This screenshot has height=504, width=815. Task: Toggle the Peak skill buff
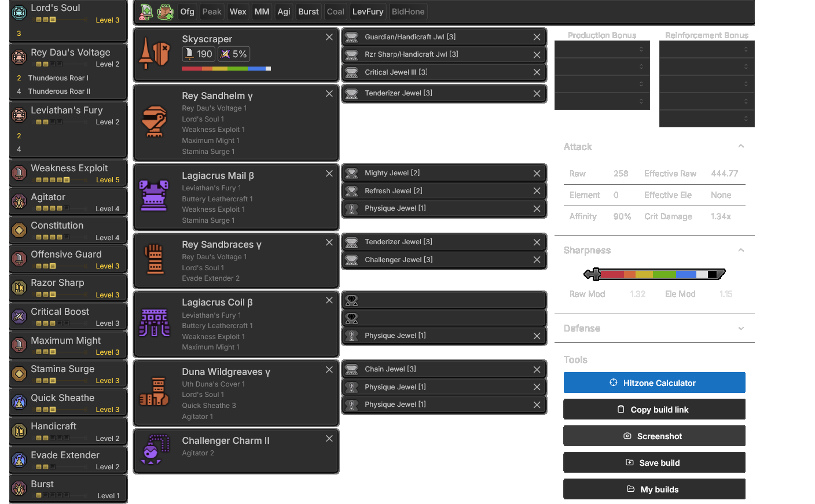tap(212, 12)
